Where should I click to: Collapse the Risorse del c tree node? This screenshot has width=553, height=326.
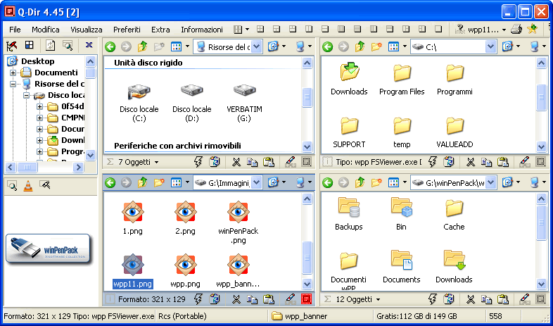click(x=13, y=84)
